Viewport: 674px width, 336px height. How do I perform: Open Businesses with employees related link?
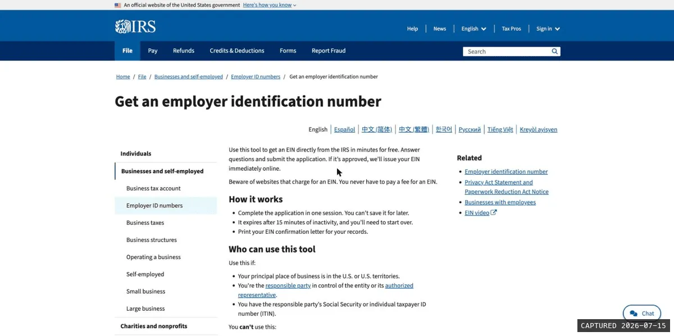[x=500, y=202]
